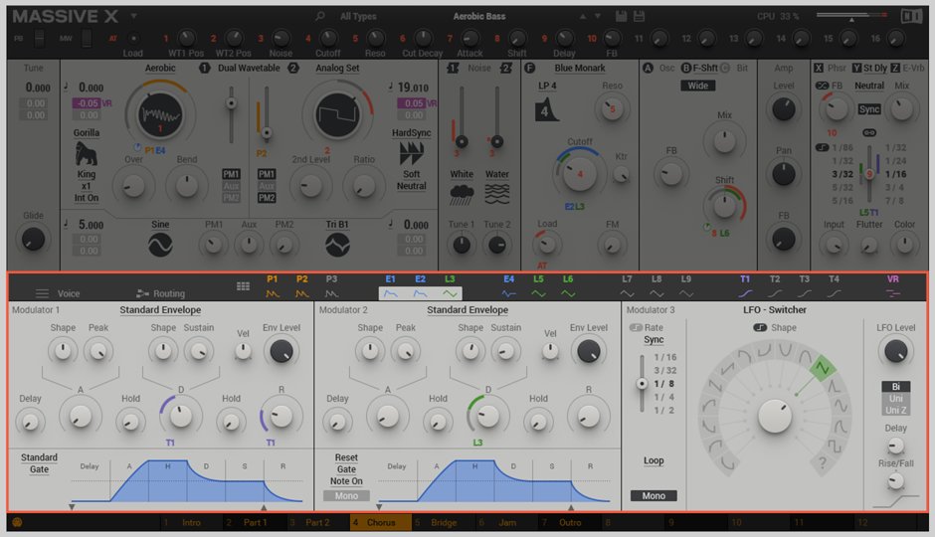The height and width of the screenshot is (537, 935).
Task: Click the Chorus performer slot 4
Action: tap(379, 522)
